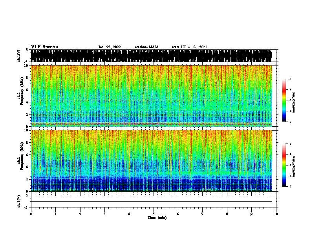Click the "-7" label on ch.2 colorbar

pyautogui.click(x=290, y=186)
